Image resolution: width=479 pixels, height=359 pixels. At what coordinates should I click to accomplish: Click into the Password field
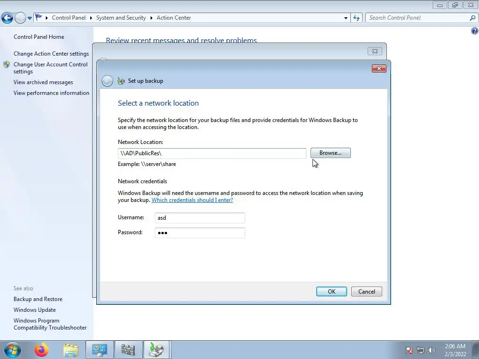pos(200,233)
